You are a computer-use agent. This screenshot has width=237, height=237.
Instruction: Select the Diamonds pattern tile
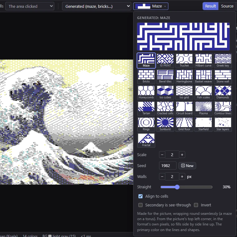tap(223, 92)
